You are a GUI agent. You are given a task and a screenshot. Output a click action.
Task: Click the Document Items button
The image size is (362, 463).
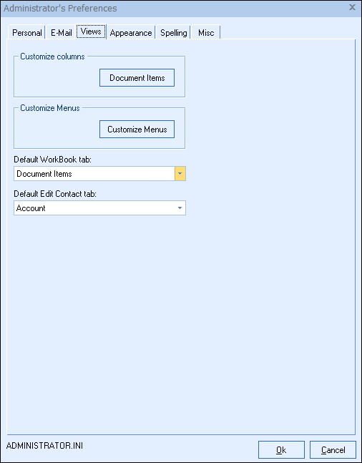[137, 78]
